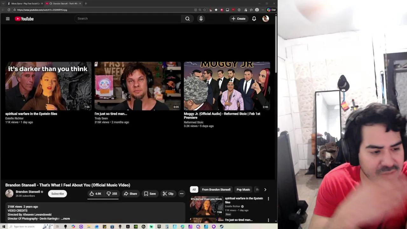Viewport: 407px width, 229px height.
Task: Open options menu for sidebar 'spiritual warfare' video
Action: (x=268, y=199)
